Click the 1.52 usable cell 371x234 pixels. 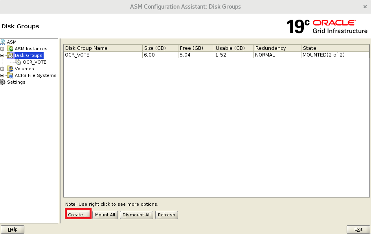[x=234, y=55]
